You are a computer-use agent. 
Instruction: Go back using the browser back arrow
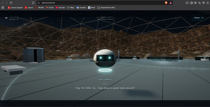click(3, 3)
